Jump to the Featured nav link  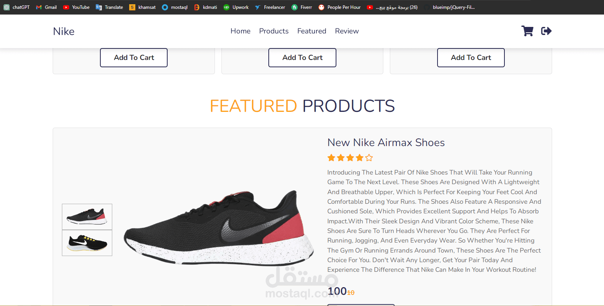click(x=311, y=31)
